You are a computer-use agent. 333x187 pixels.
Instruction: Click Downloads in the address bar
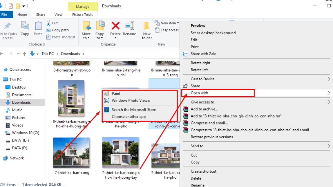70,54
